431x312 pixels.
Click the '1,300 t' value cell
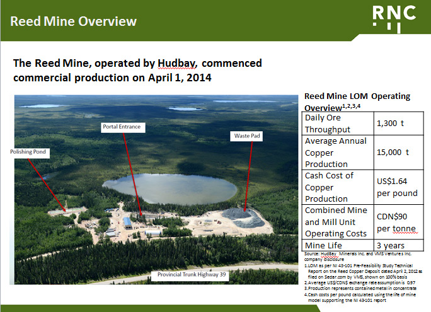(x=399, y=124)
